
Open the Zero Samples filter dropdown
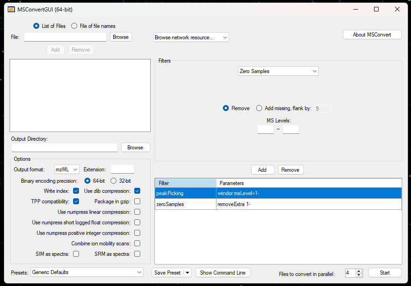pyautogui.click(x=278, y=71)
